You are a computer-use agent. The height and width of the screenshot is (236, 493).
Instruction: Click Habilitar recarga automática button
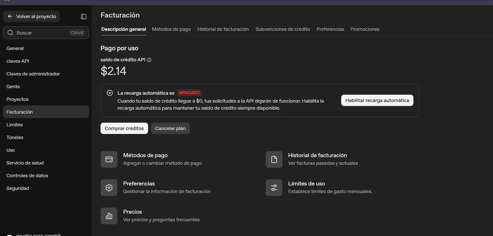[377, 100]
